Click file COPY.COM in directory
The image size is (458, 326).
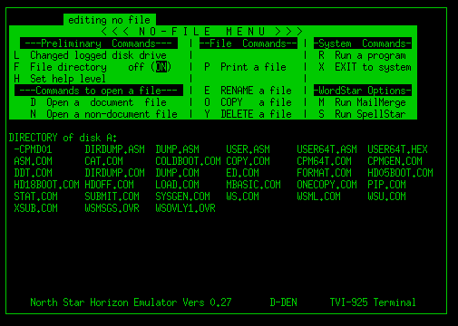point(248,161)
